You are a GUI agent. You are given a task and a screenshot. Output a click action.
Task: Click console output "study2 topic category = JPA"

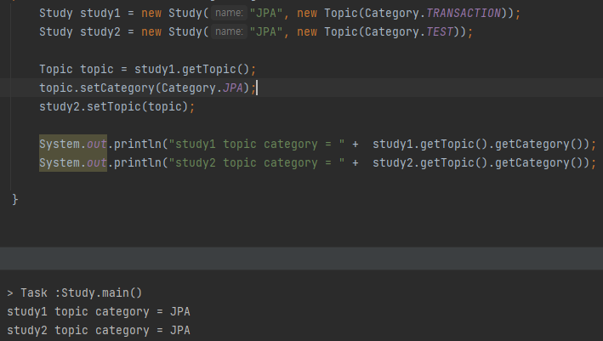point(99,330)
